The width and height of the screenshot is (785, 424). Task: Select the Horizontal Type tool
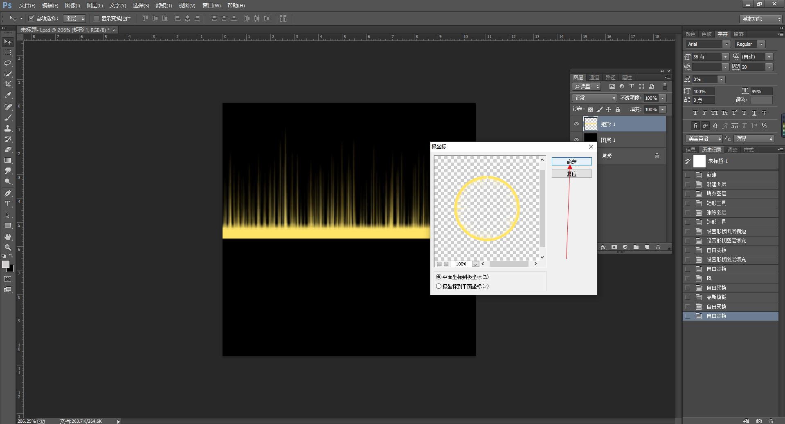click(x=8, y=204)
